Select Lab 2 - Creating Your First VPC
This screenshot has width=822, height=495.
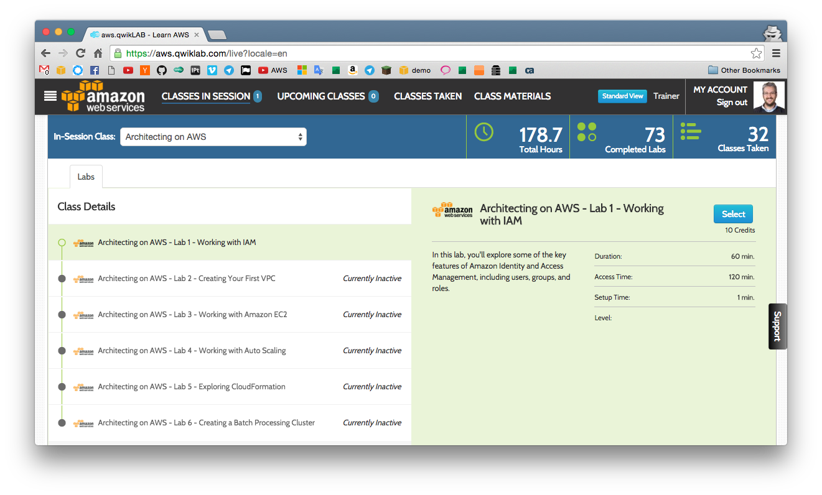tap(230, 279)
